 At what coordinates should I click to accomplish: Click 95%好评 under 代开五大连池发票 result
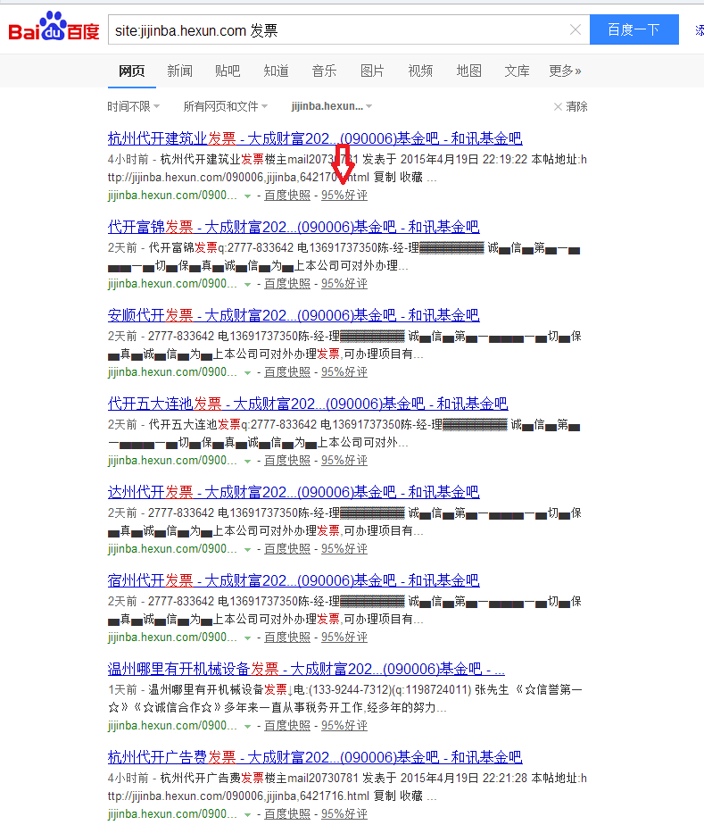(344, 461)
